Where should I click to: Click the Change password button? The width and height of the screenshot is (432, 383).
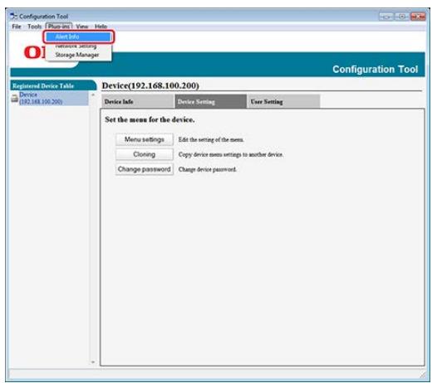coord(145,169)
